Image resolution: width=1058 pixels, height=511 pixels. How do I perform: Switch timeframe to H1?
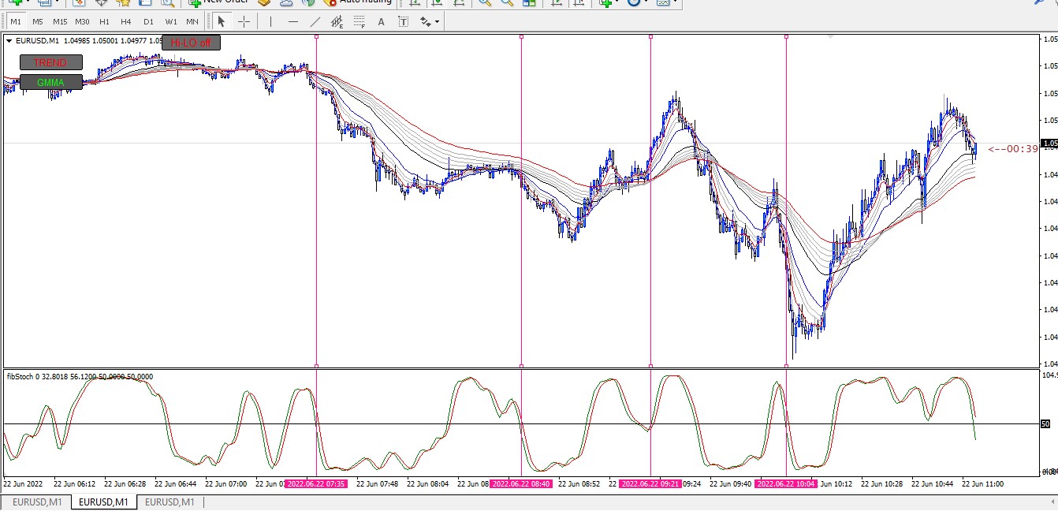coord(104,21)
